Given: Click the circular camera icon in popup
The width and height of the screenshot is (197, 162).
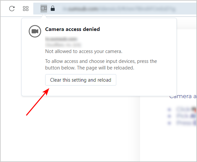Looking at the screenshot, I should pyautogui.click(x=35, y=31).
